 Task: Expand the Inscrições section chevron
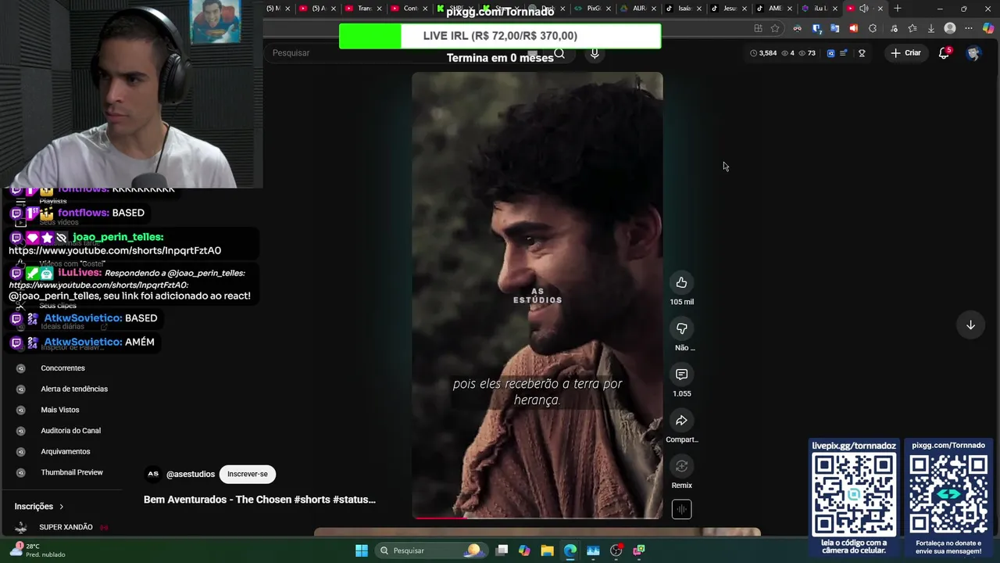click(x=62, y=507)
